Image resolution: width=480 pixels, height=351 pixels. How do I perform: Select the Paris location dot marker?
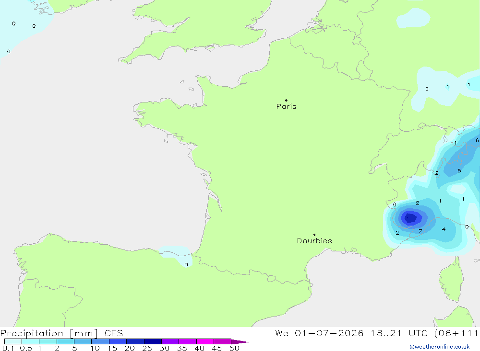[286, 100]
